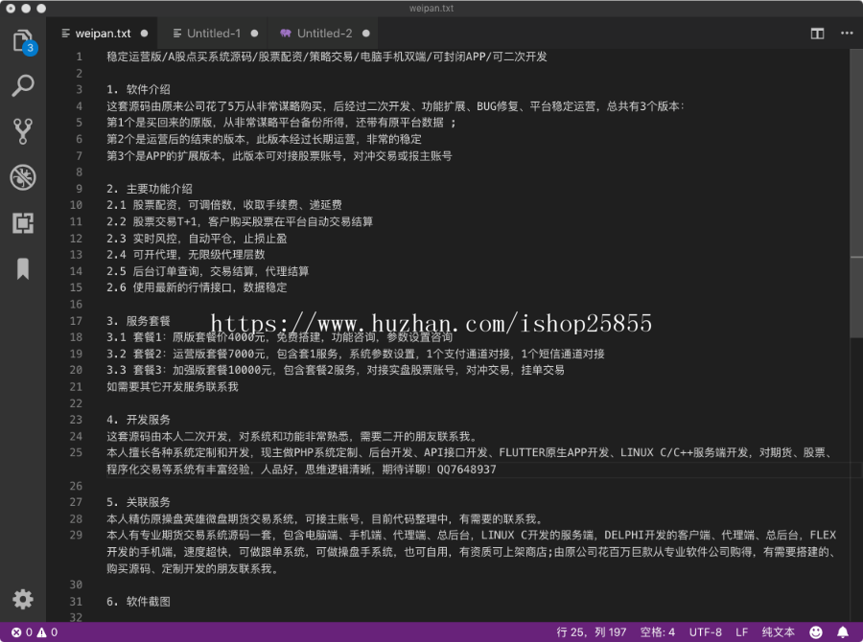The height and width of the screenshot is (642, 863).
Task: Change end of line sequence LF
Action: [741, 632]
